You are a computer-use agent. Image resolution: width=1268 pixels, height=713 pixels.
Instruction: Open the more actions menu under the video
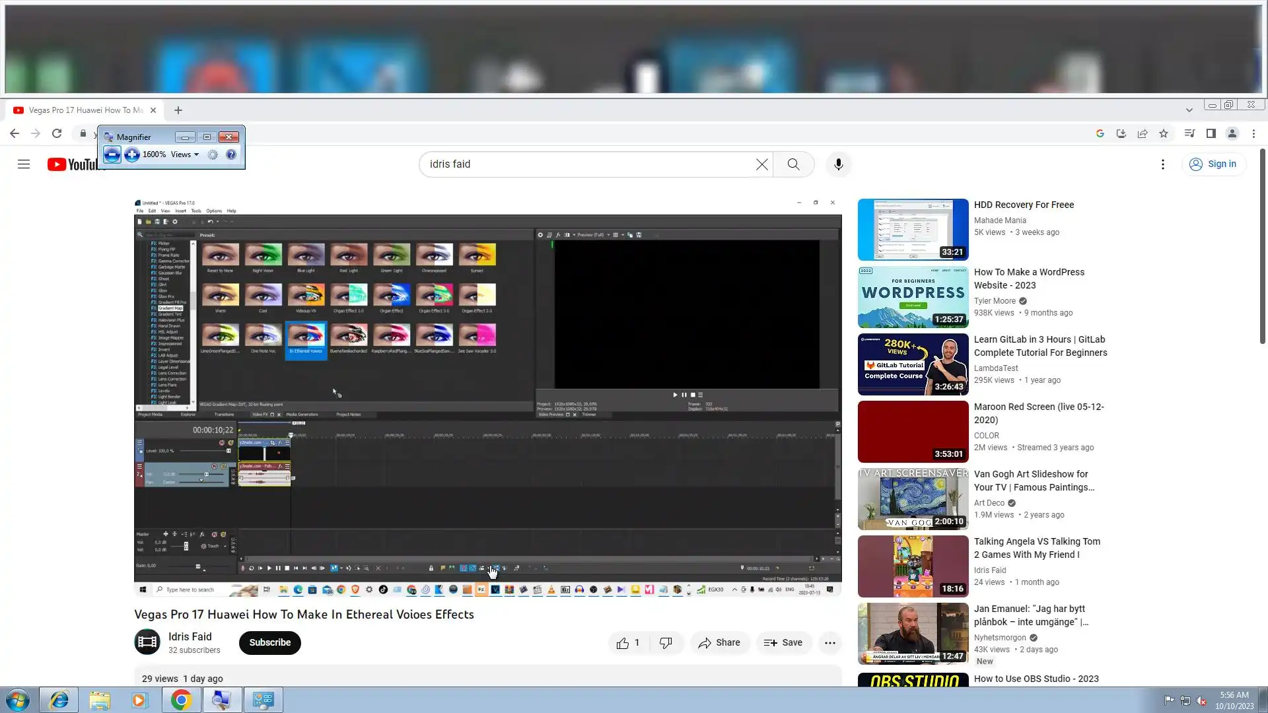pos(829,642)
